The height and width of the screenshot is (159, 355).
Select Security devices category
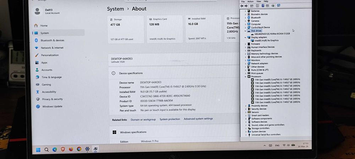(x=259, y=109)
